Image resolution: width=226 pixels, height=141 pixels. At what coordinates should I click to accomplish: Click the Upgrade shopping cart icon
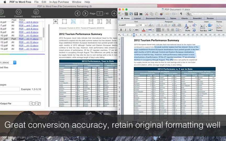[x=36, y=12]
